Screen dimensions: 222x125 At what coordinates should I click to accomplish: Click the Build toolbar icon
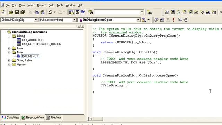click(162, 20)
